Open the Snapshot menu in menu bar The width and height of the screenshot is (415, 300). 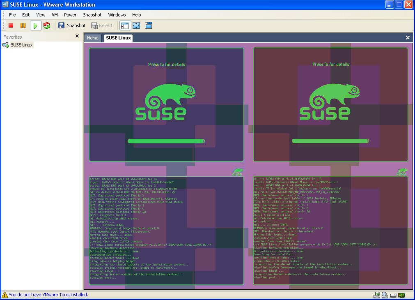coord(92,15)
